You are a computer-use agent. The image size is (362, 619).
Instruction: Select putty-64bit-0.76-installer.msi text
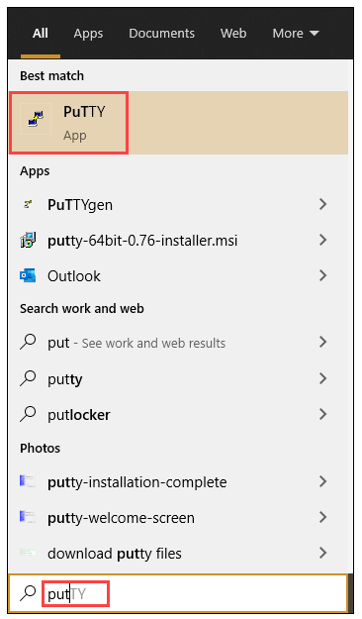(142, 241)
